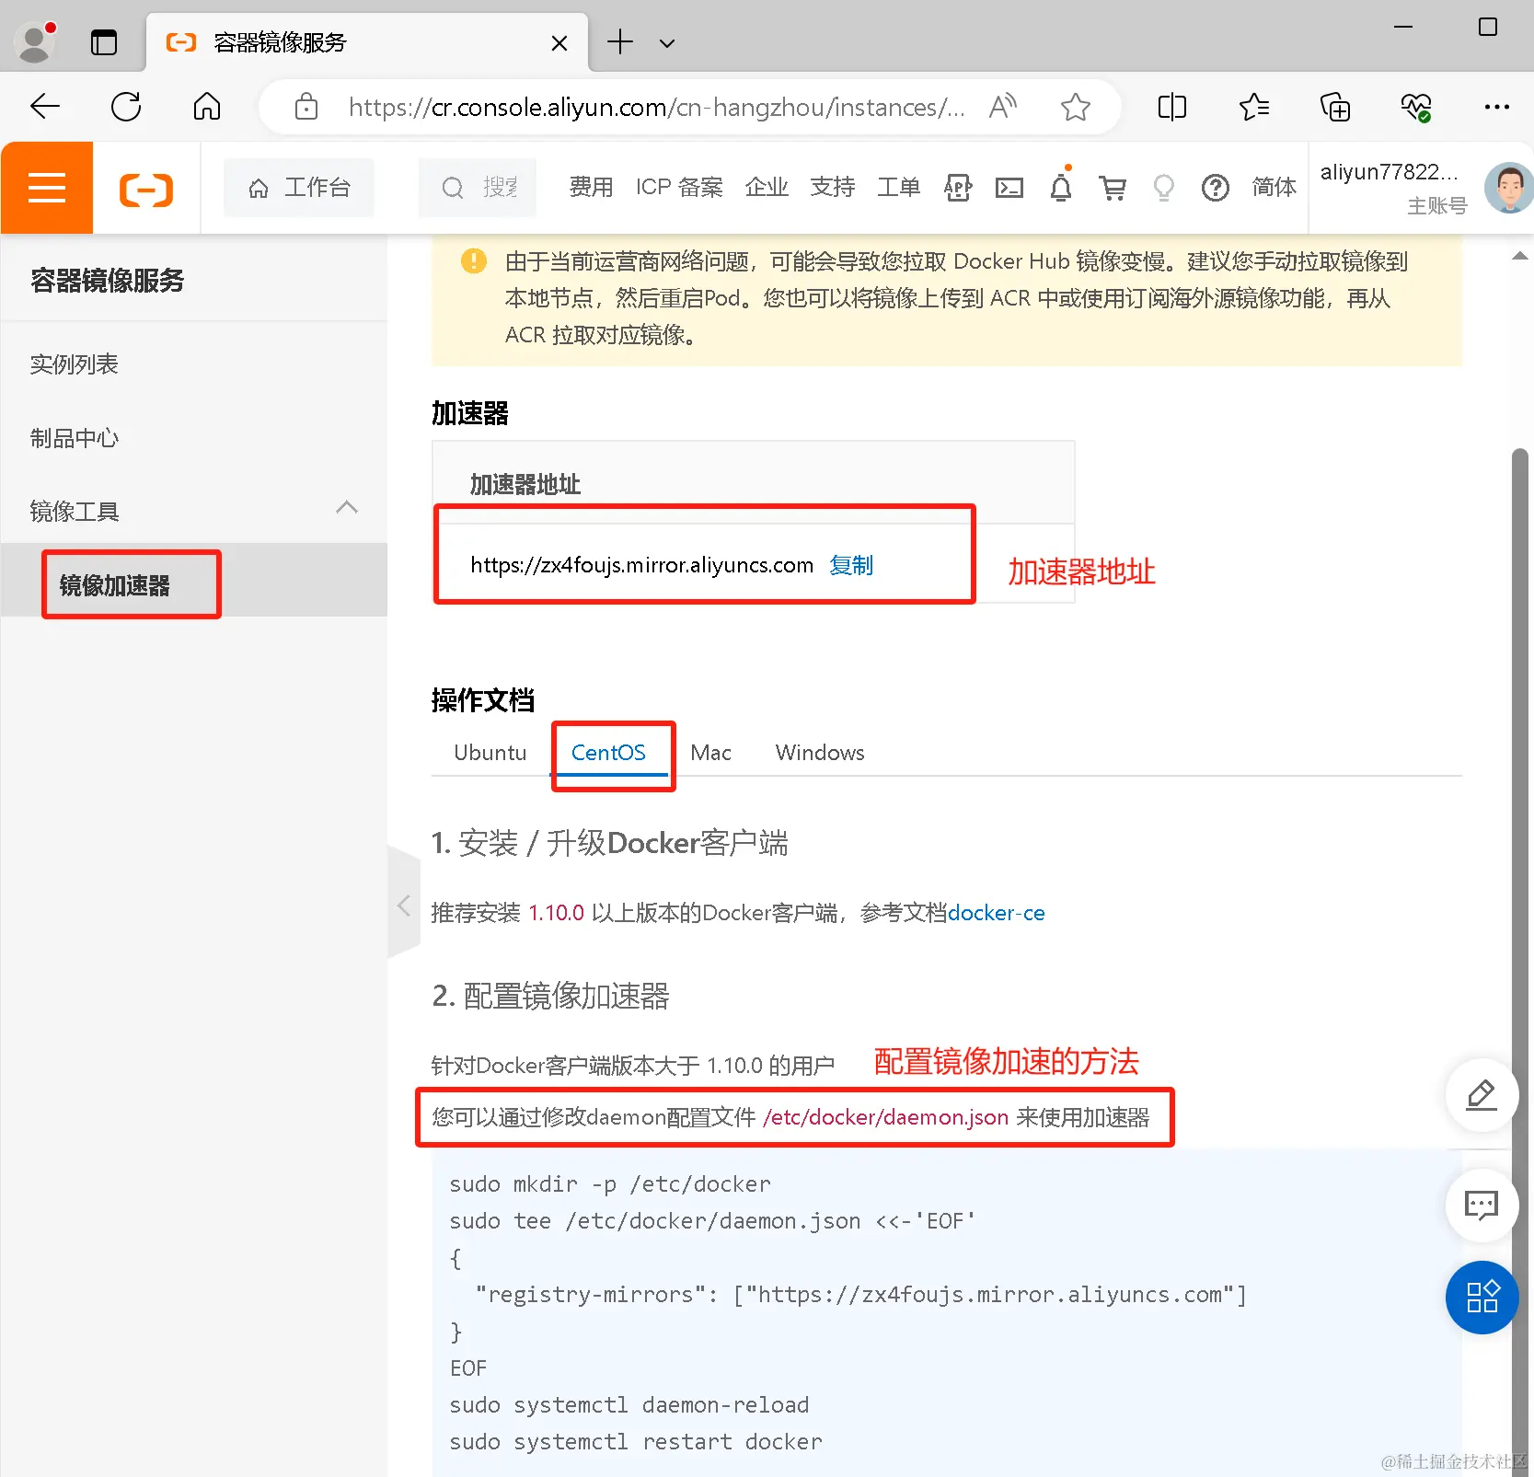This screenshot has width=1534, height=1477.
Task: Launch Cloud Shell terminal icon
Action: click(x=1009, y=189)
